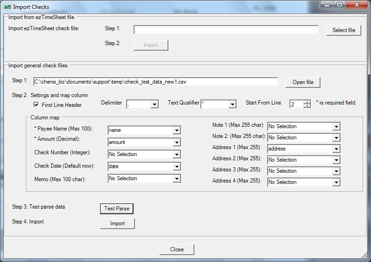The height and width of the screenshot is (262, 371).
Task: Open the Memo column dropdown
Action: pyautogui.click(x=176, y=178)
